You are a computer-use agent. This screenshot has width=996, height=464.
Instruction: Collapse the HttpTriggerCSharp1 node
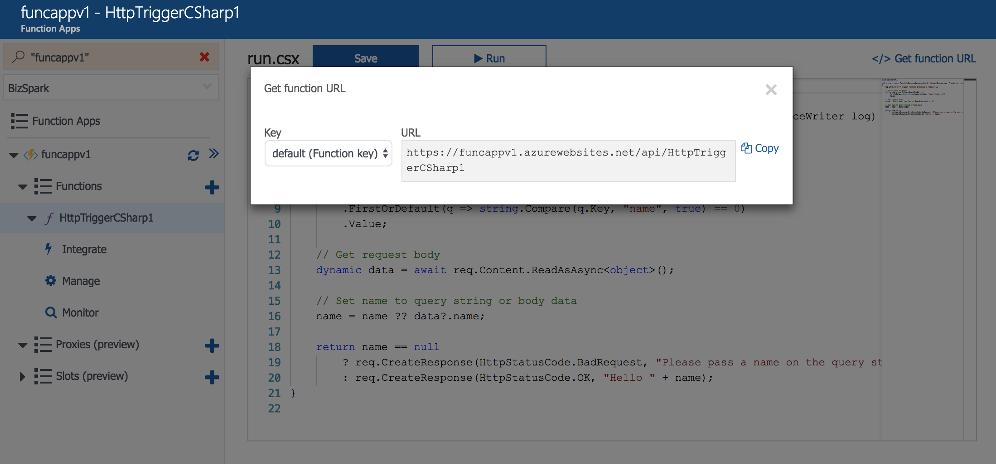[x=32, y=218]
